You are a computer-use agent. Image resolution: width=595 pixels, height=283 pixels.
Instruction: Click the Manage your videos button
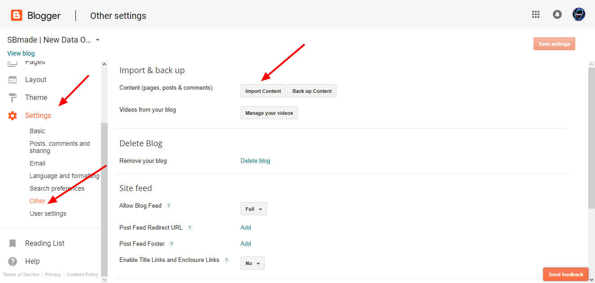(269, 113)
